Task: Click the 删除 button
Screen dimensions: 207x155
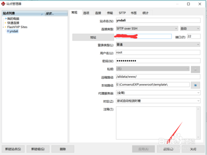Action: [x=63, y=149]
